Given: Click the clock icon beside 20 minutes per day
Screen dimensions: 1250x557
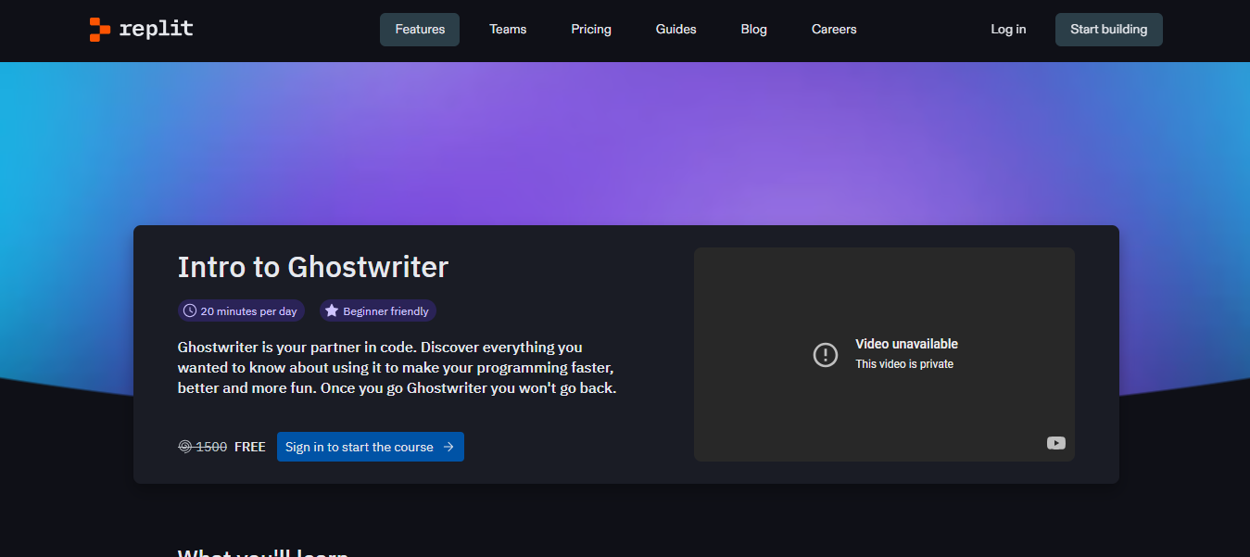Looking at the screenshot, I should (190, 311).
